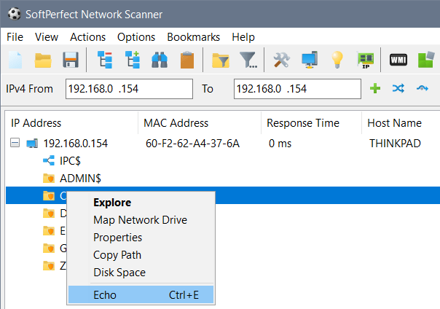This screenshot has height=309, width=440.
Task: Click the folder filter icon
Action: point(221,60)
